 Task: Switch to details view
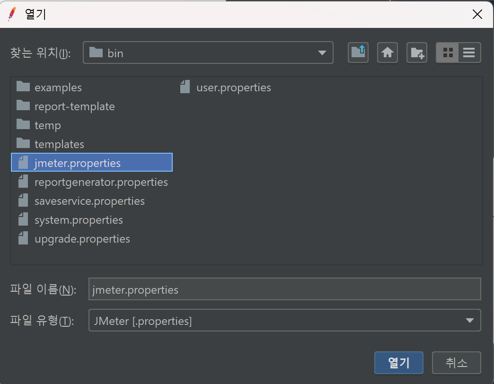[x=469, y=52]
